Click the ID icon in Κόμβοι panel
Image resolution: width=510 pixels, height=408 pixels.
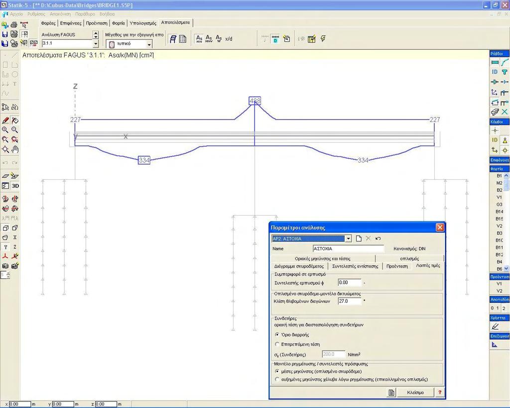click(495, 140)
